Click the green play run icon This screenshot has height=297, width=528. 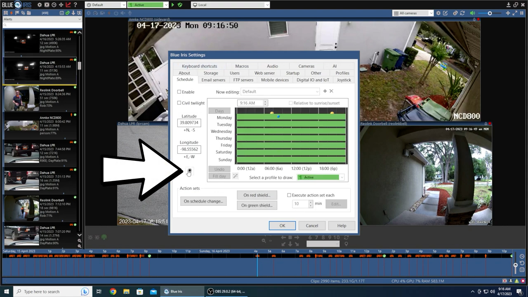(172, 5)
